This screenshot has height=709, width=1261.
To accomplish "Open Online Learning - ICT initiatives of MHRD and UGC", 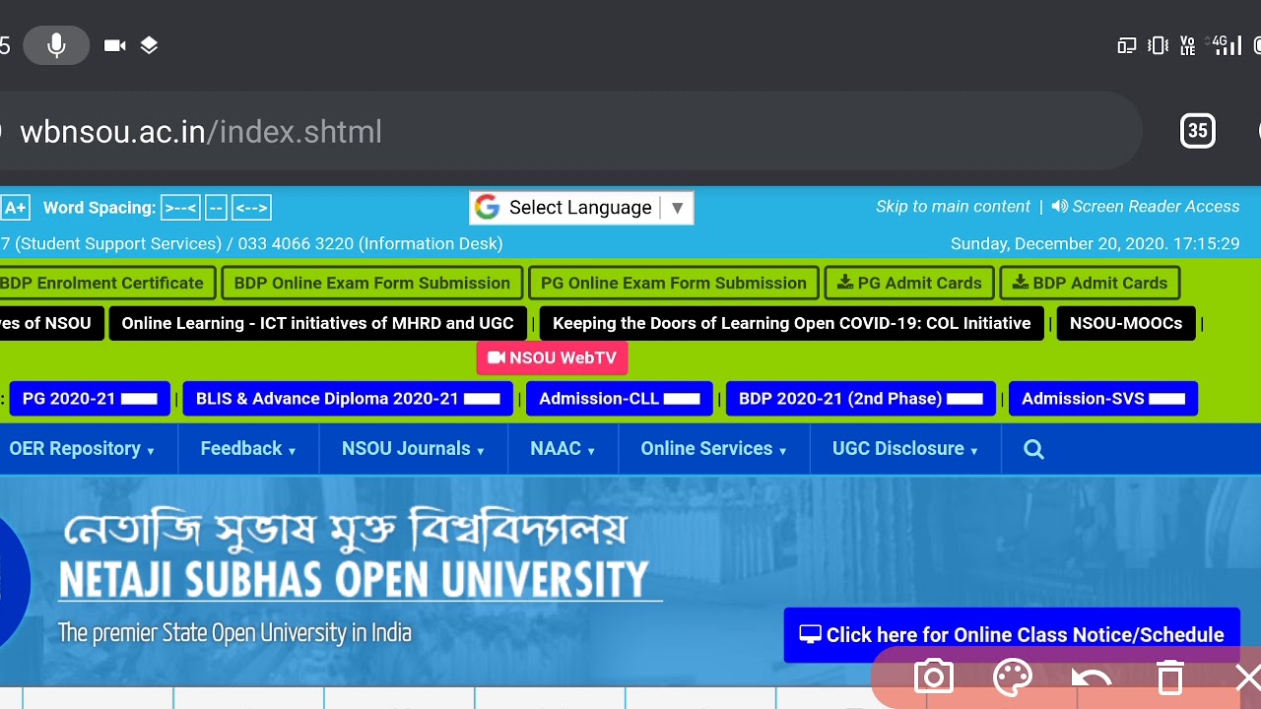I will click(x=317, y=323).
